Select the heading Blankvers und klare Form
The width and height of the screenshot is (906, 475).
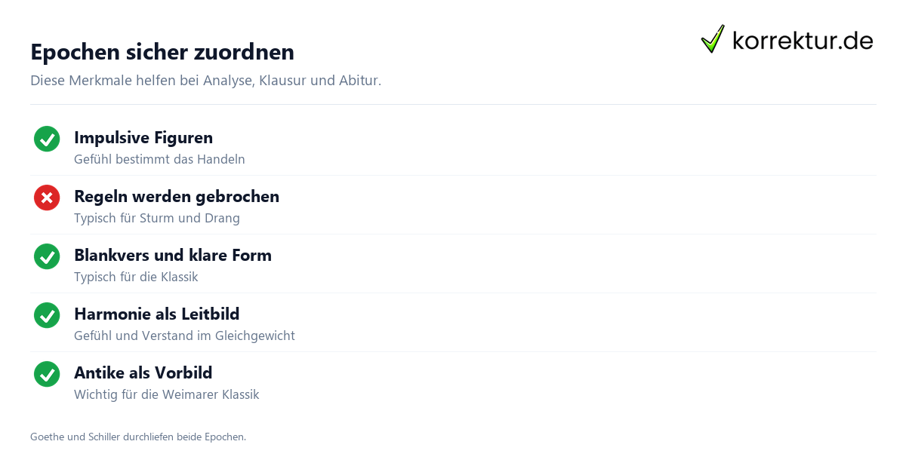(x=173, y=256)
